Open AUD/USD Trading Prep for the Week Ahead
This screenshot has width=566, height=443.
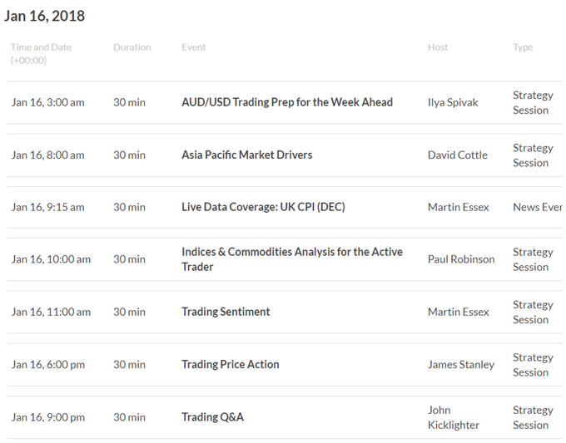287,102
